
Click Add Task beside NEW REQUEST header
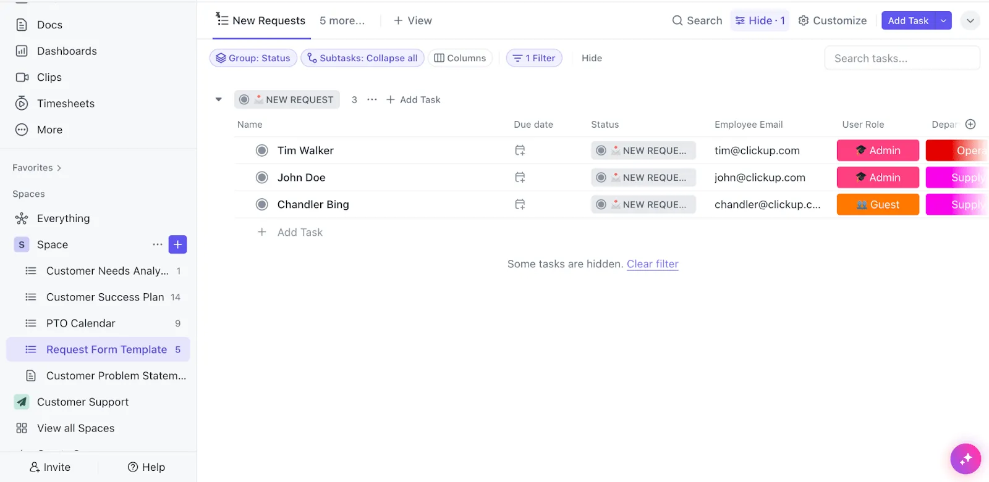coord(413,99)
